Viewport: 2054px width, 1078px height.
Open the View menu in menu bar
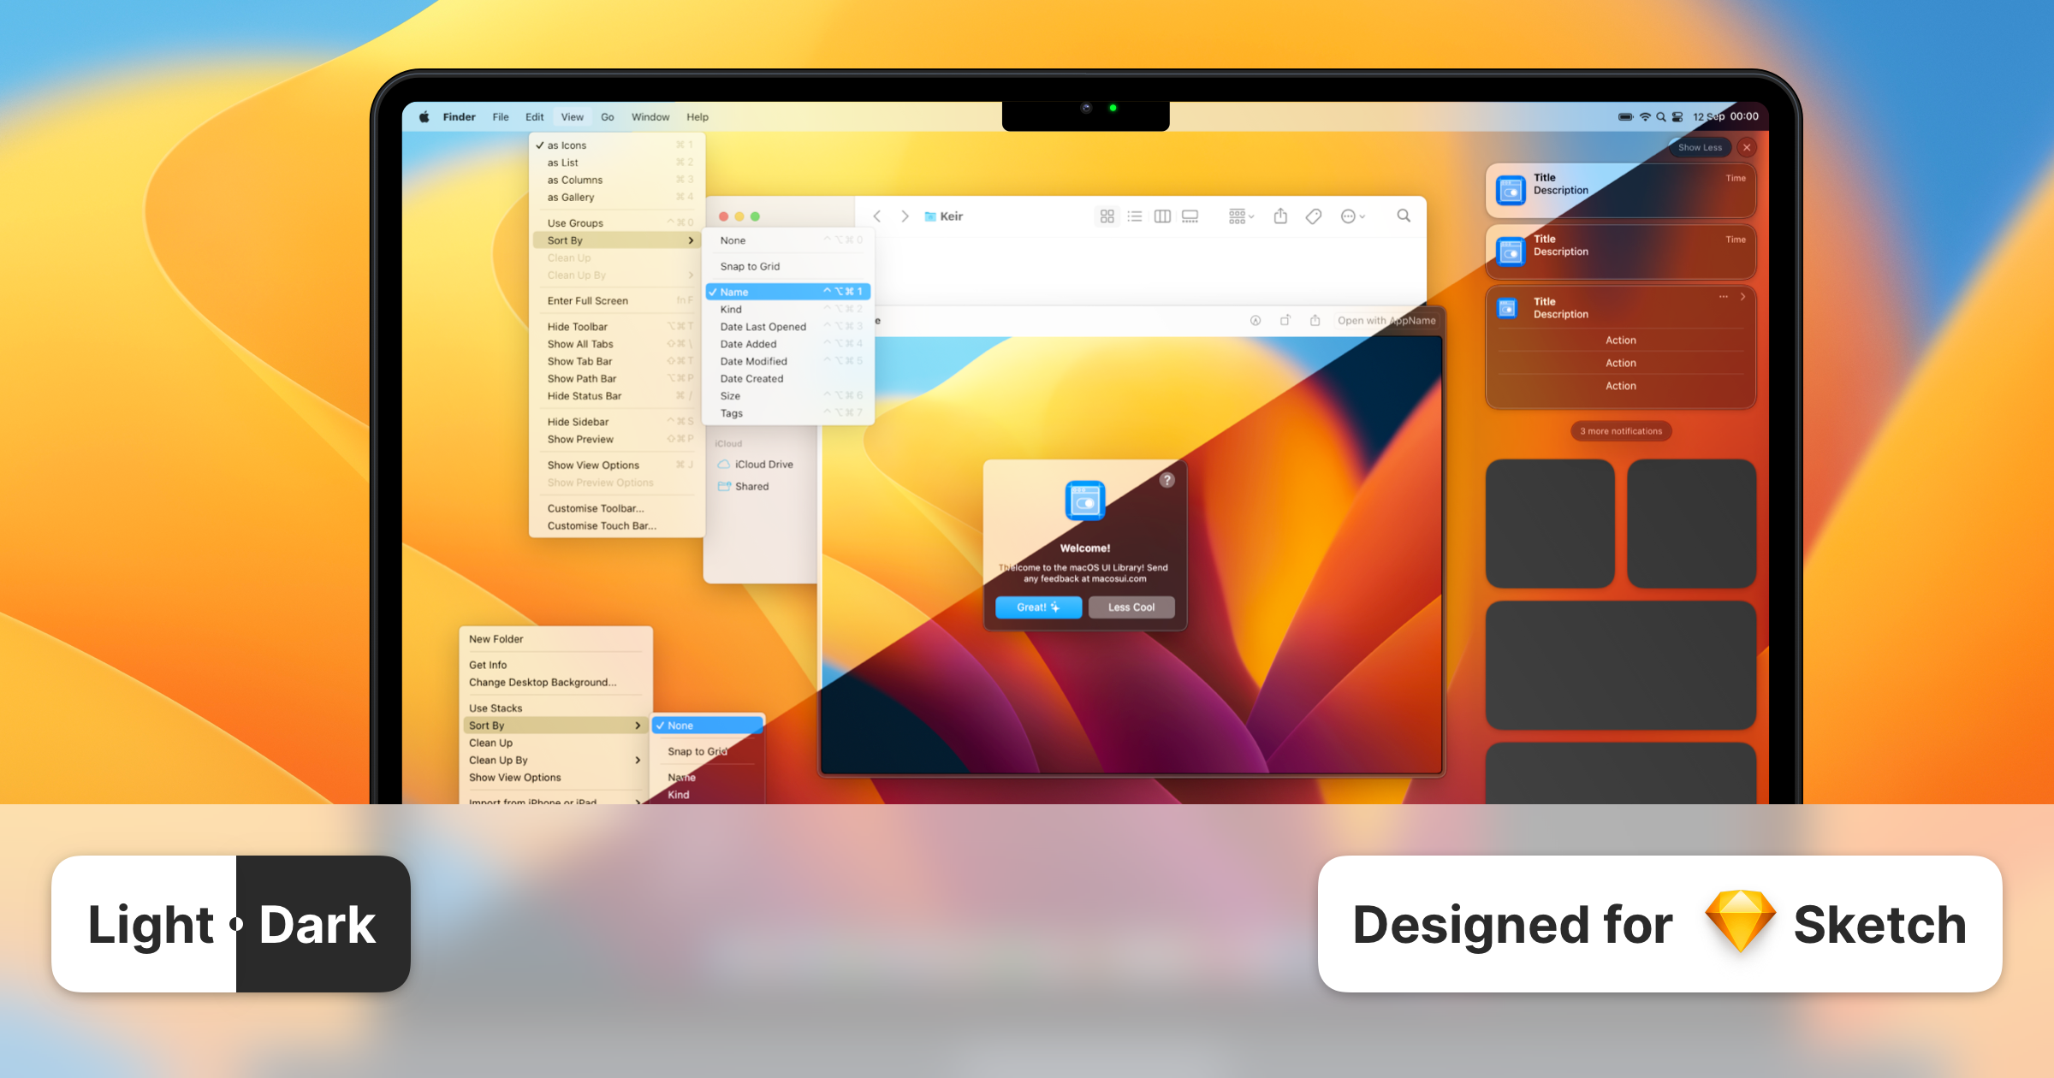click(x=572, y=117)
